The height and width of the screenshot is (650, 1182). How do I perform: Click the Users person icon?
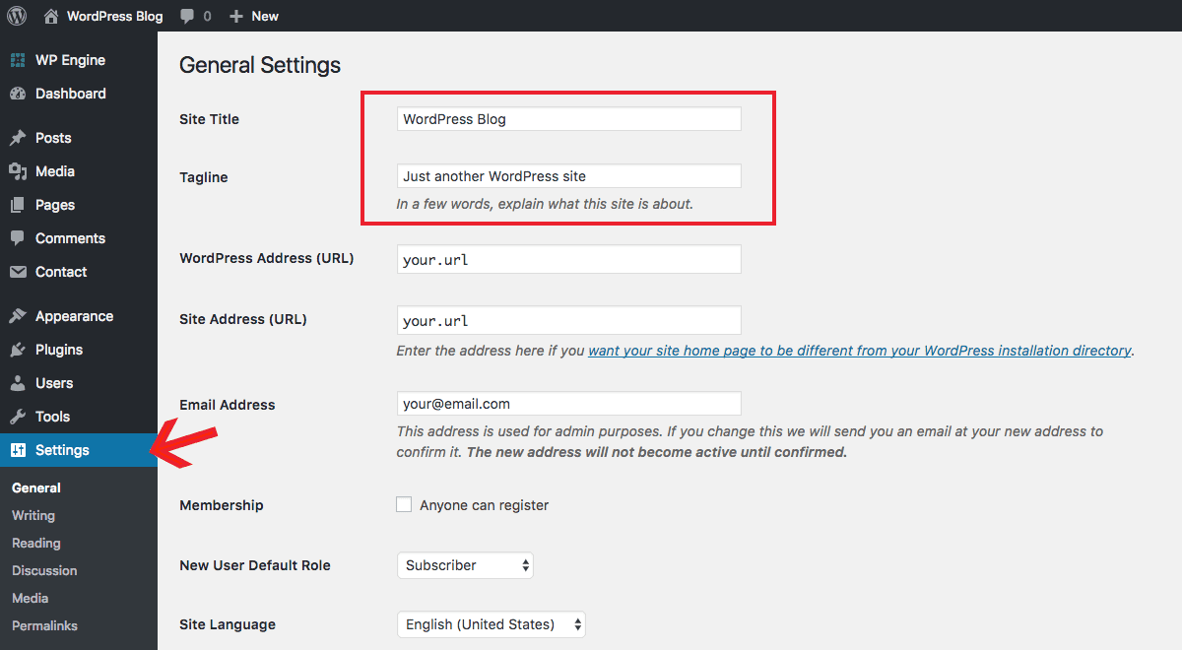18,383
